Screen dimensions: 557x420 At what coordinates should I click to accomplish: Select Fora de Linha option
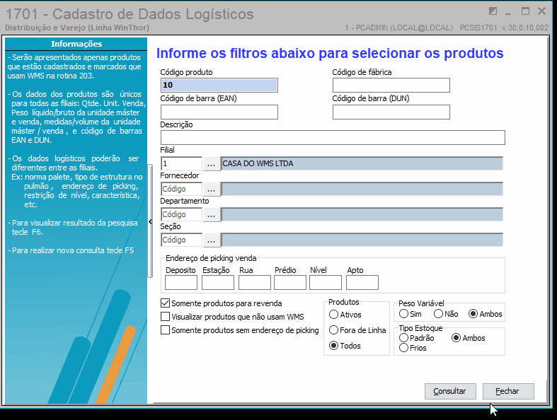point(333,330)
